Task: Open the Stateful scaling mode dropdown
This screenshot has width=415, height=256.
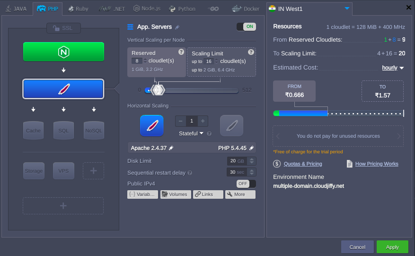Action: tap(191, 133)
